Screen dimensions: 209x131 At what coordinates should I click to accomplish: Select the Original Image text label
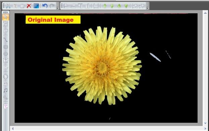(53, 20)
